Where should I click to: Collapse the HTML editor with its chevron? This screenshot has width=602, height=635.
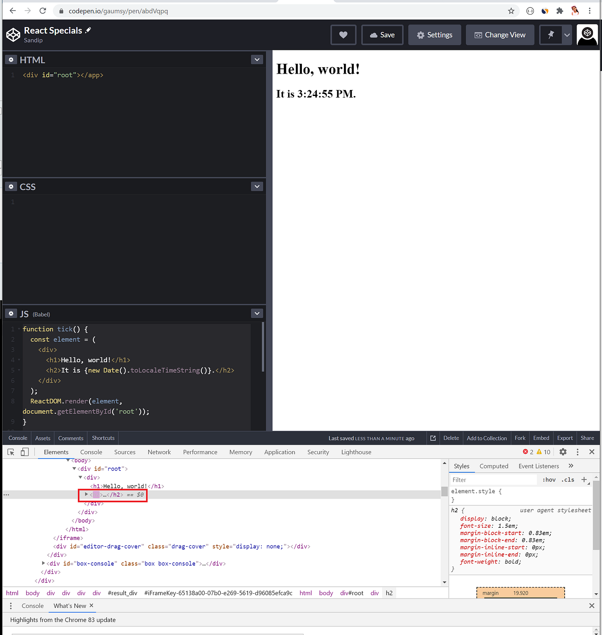tap(257, 59)
